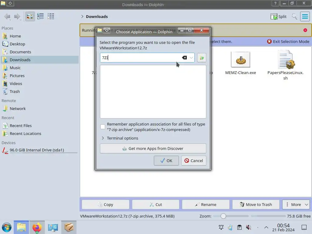The width and height of the screenshot is (312, 234).
Task: Switch to Icons view mode
Action: pos(30,16)
